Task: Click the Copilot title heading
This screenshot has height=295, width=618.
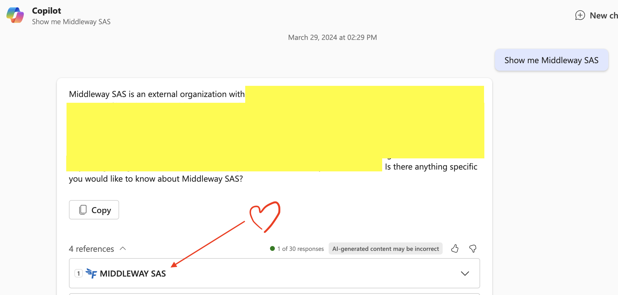Action: click(47, 11)
